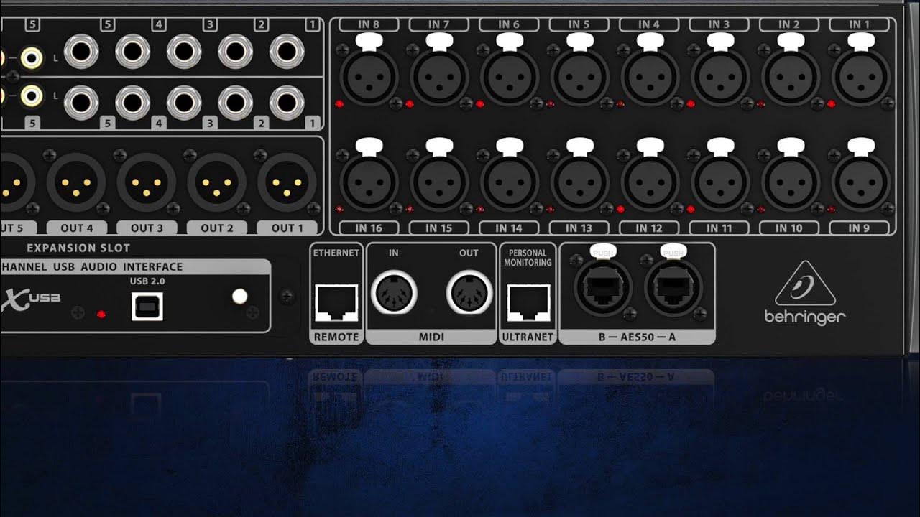Click the MIDI IN DIN socket
The height and width of the screenshot is (517, 920).
[393, 293]
